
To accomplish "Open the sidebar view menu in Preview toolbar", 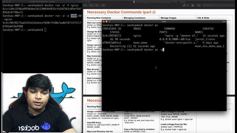I will [x=85, y=6].
